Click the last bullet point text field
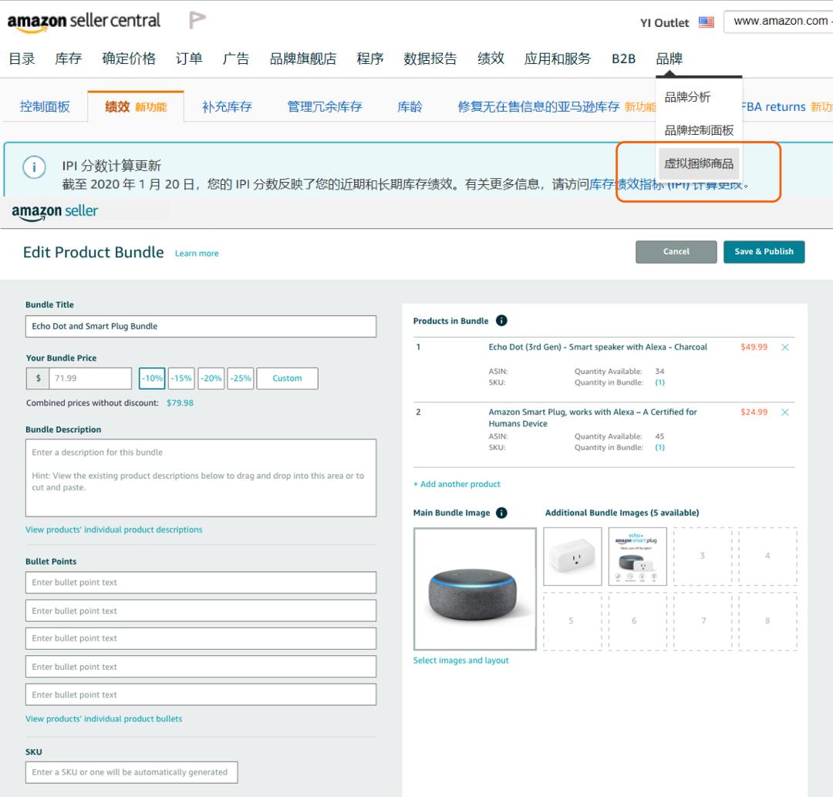Image resolution: width=833 pixels, height=797 pixels. click(x=201, y=694)
